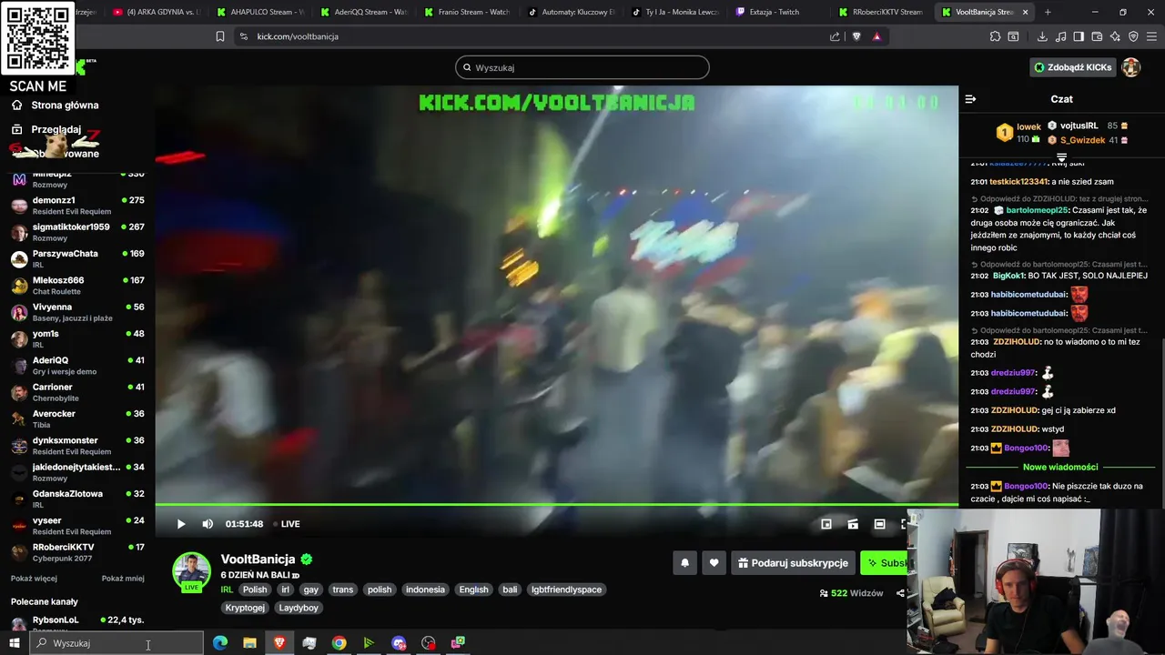The image size is (1165, 655).
Task: Open GdanskaZlotowa channel in sidebar
Action: [77, 499]
